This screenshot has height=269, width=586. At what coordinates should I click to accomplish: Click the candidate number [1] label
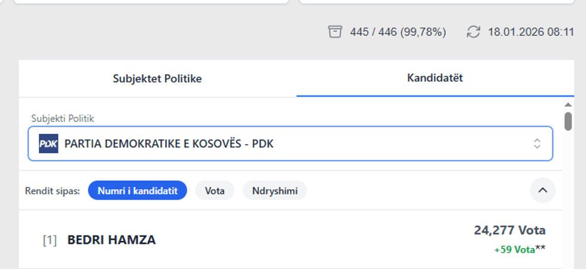pyautogui.click(x=50, y=240)
